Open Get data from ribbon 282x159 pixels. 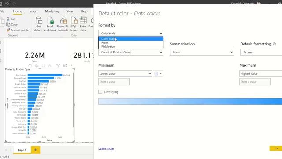tap(38, 24)
